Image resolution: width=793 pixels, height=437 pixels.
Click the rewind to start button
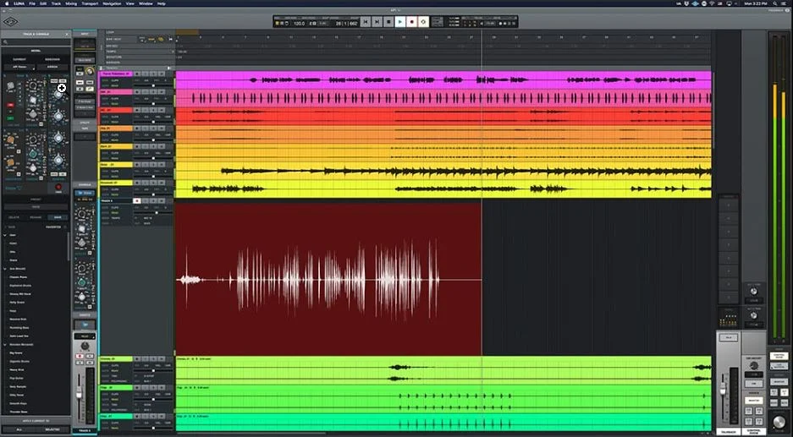[x=366, y=21]
